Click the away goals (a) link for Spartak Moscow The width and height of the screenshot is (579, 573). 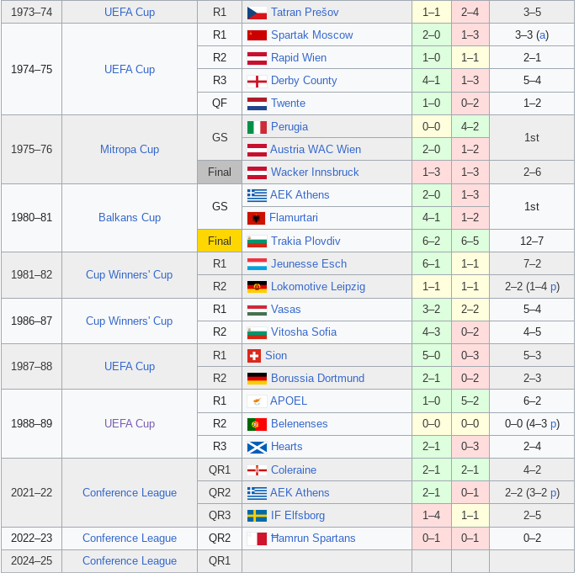(x=542, y=35)
